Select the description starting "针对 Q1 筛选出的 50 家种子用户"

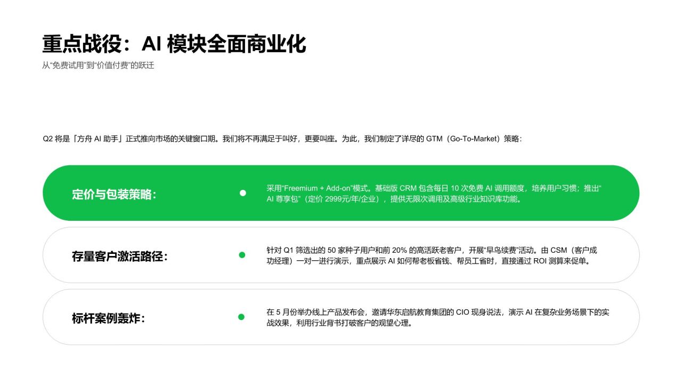pos(432,255)
